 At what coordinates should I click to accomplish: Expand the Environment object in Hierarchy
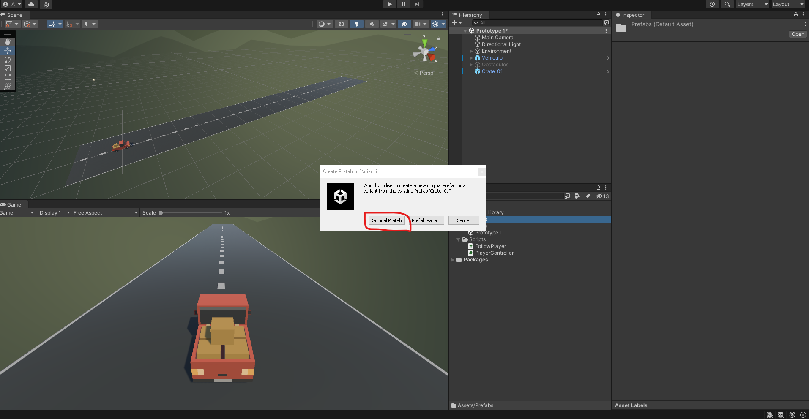tap(471, 51)
